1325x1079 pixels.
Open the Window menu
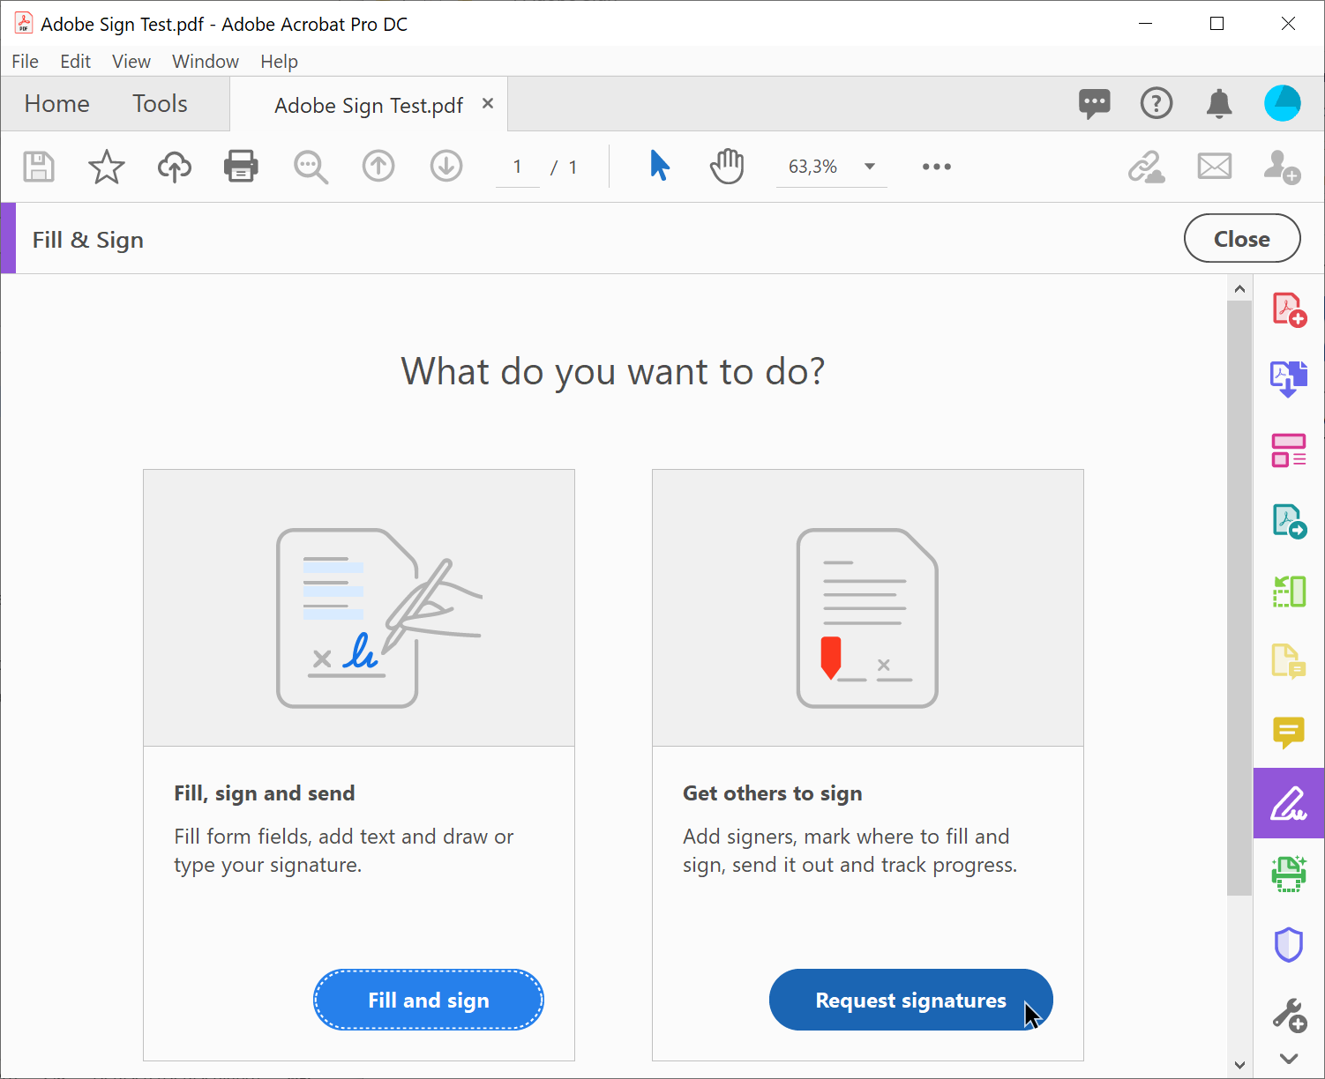206,62
